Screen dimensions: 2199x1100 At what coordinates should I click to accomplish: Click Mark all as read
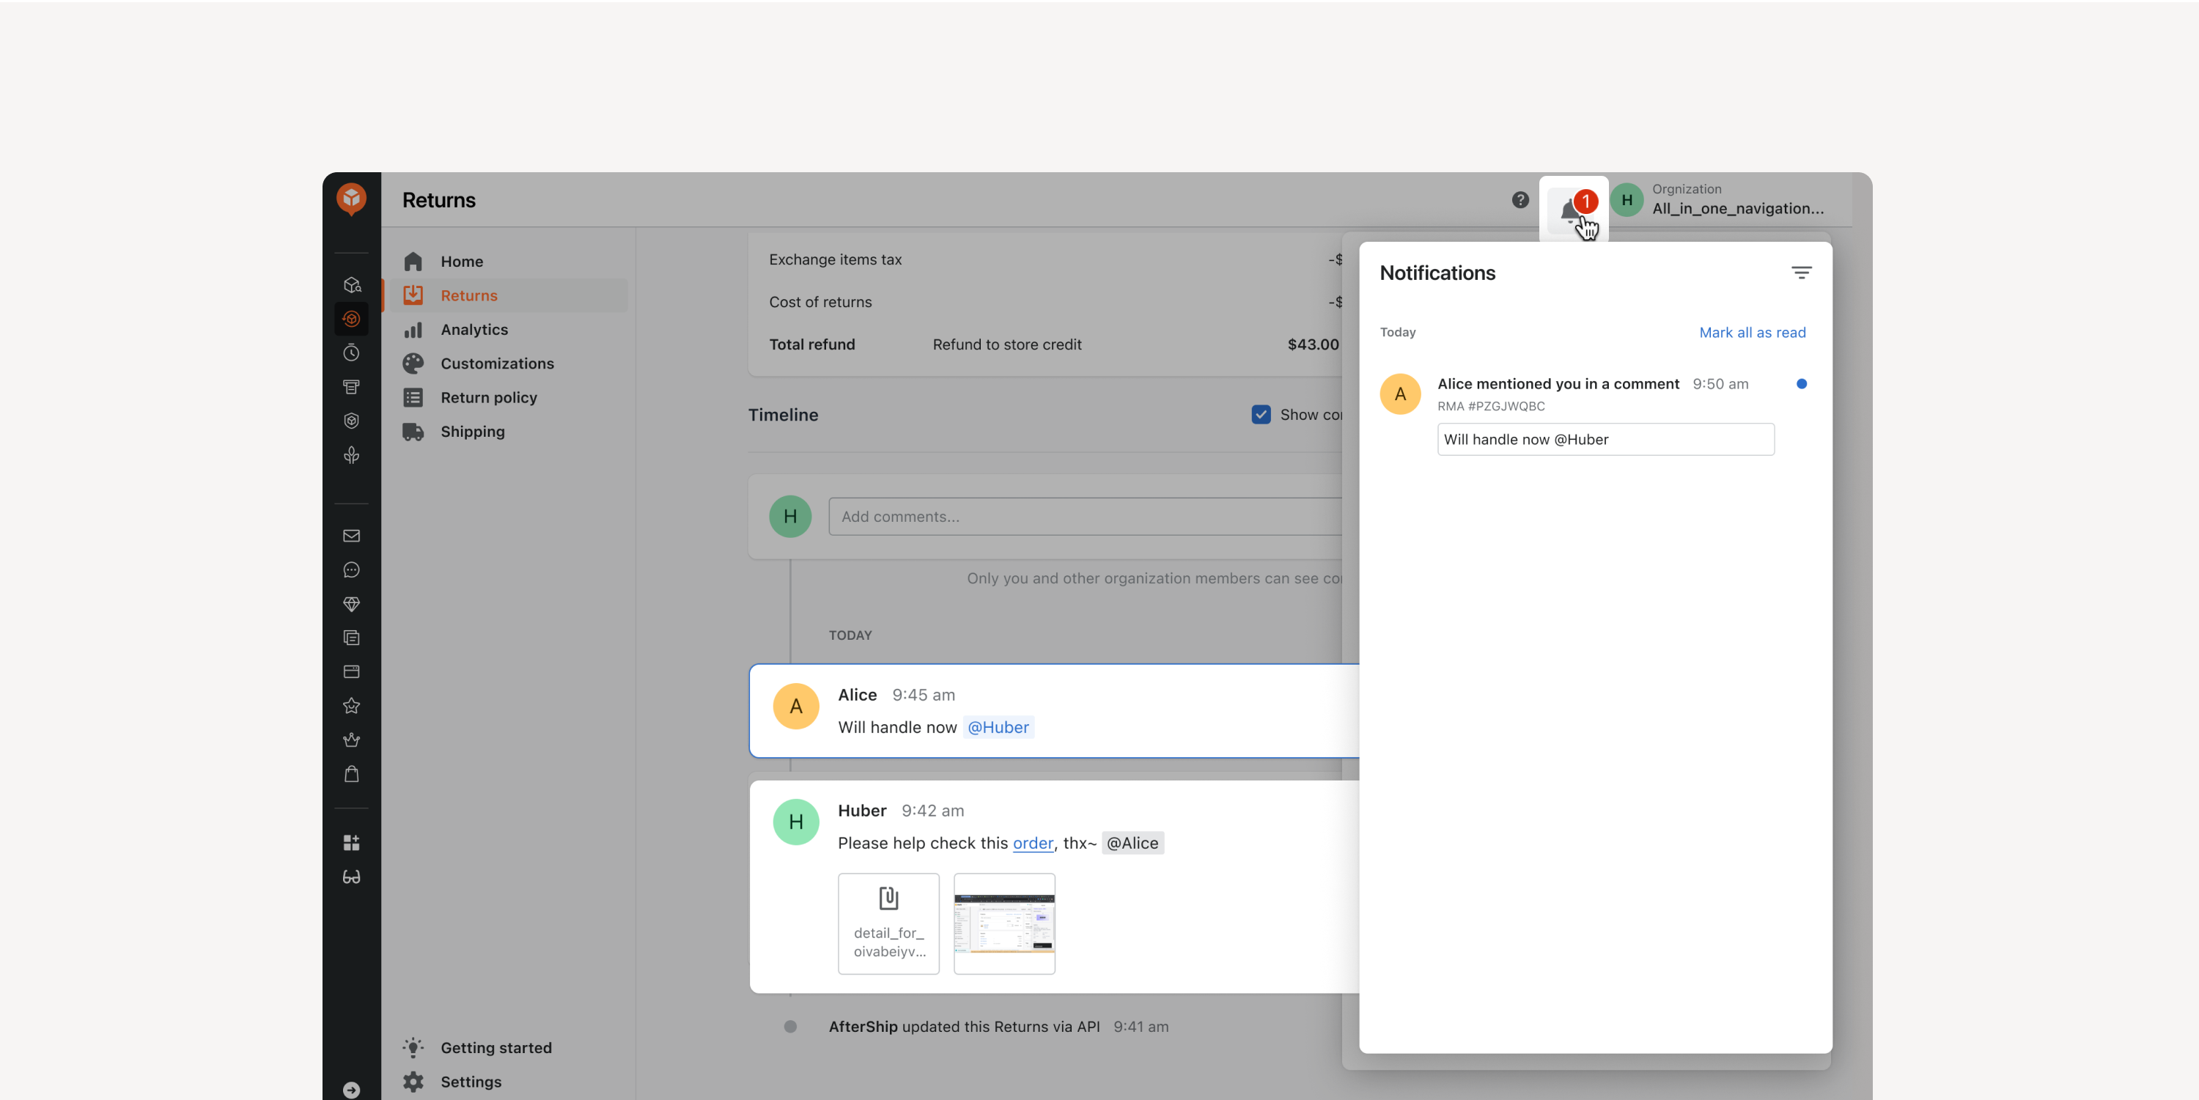[x=1752, y=333]
